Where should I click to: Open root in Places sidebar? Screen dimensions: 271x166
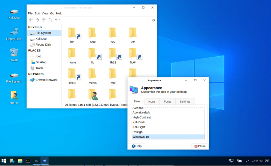tap(44, 56)
